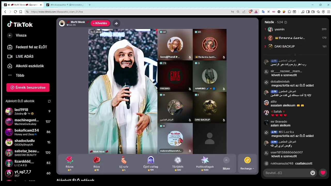Send a heart like
Image resolution: width=331 pixels, height=186 pixels.
coord(323,173)
